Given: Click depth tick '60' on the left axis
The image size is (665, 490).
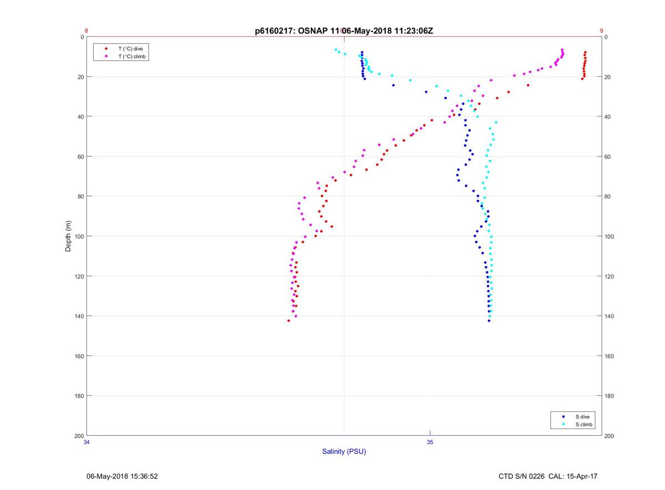Looking at the screenshot, I should coord(80,157).
